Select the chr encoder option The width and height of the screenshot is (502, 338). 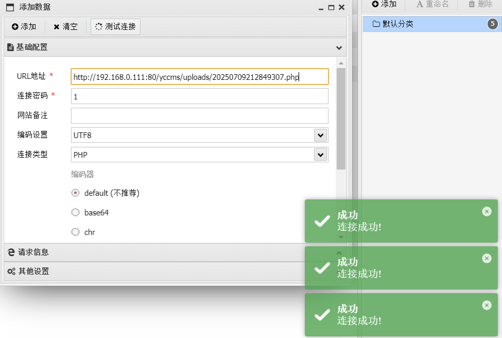click(x=75, y=232)
